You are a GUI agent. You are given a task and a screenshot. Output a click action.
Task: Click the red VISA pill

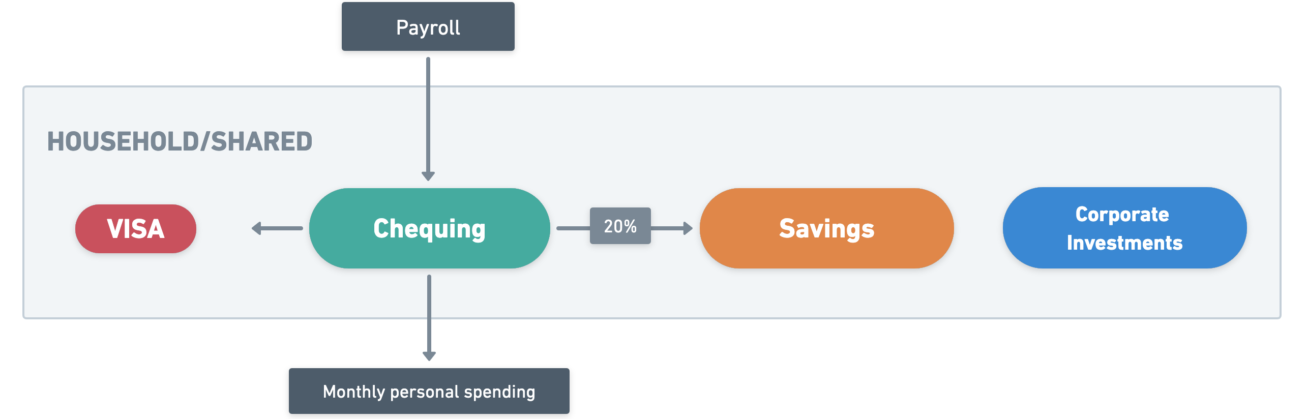[136, 229]
